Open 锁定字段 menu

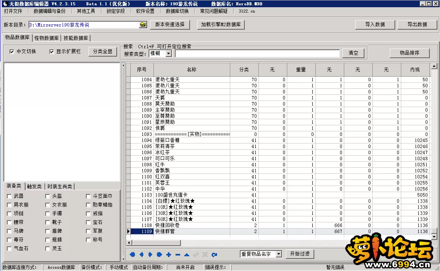116,11
